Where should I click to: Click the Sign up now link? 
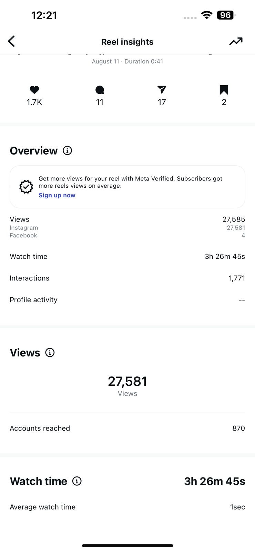[57, 195]
